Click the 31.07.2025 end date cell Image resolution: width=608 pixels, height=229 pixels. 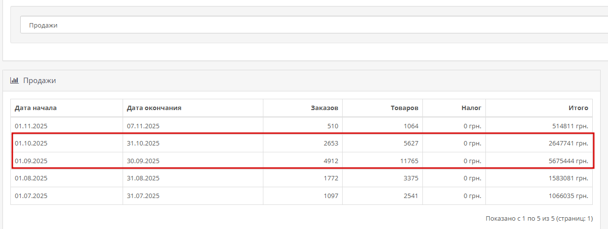(x=143, y=196)
